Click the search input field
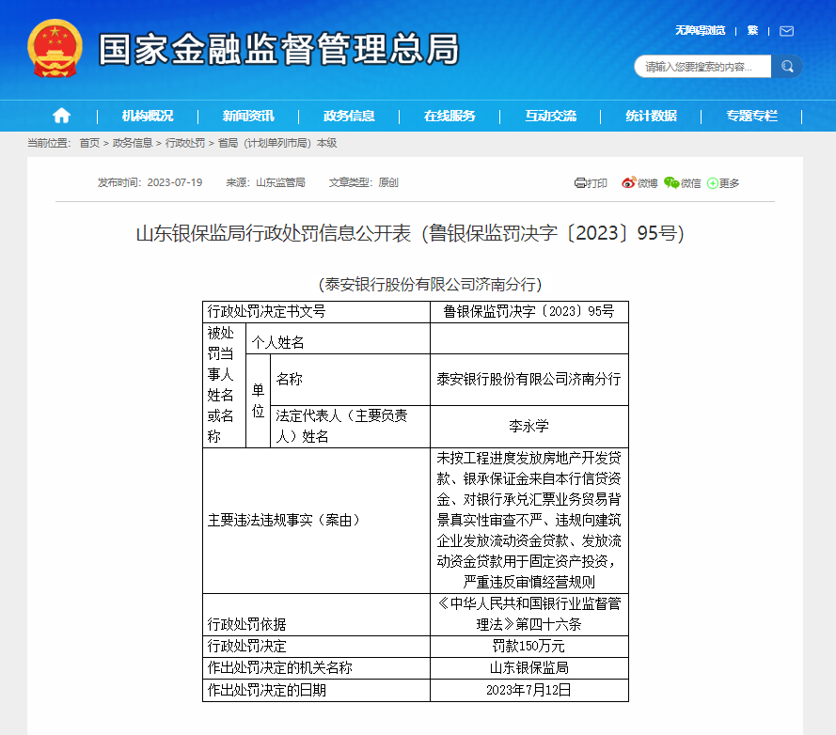836x735 pixels. [702, 66]
